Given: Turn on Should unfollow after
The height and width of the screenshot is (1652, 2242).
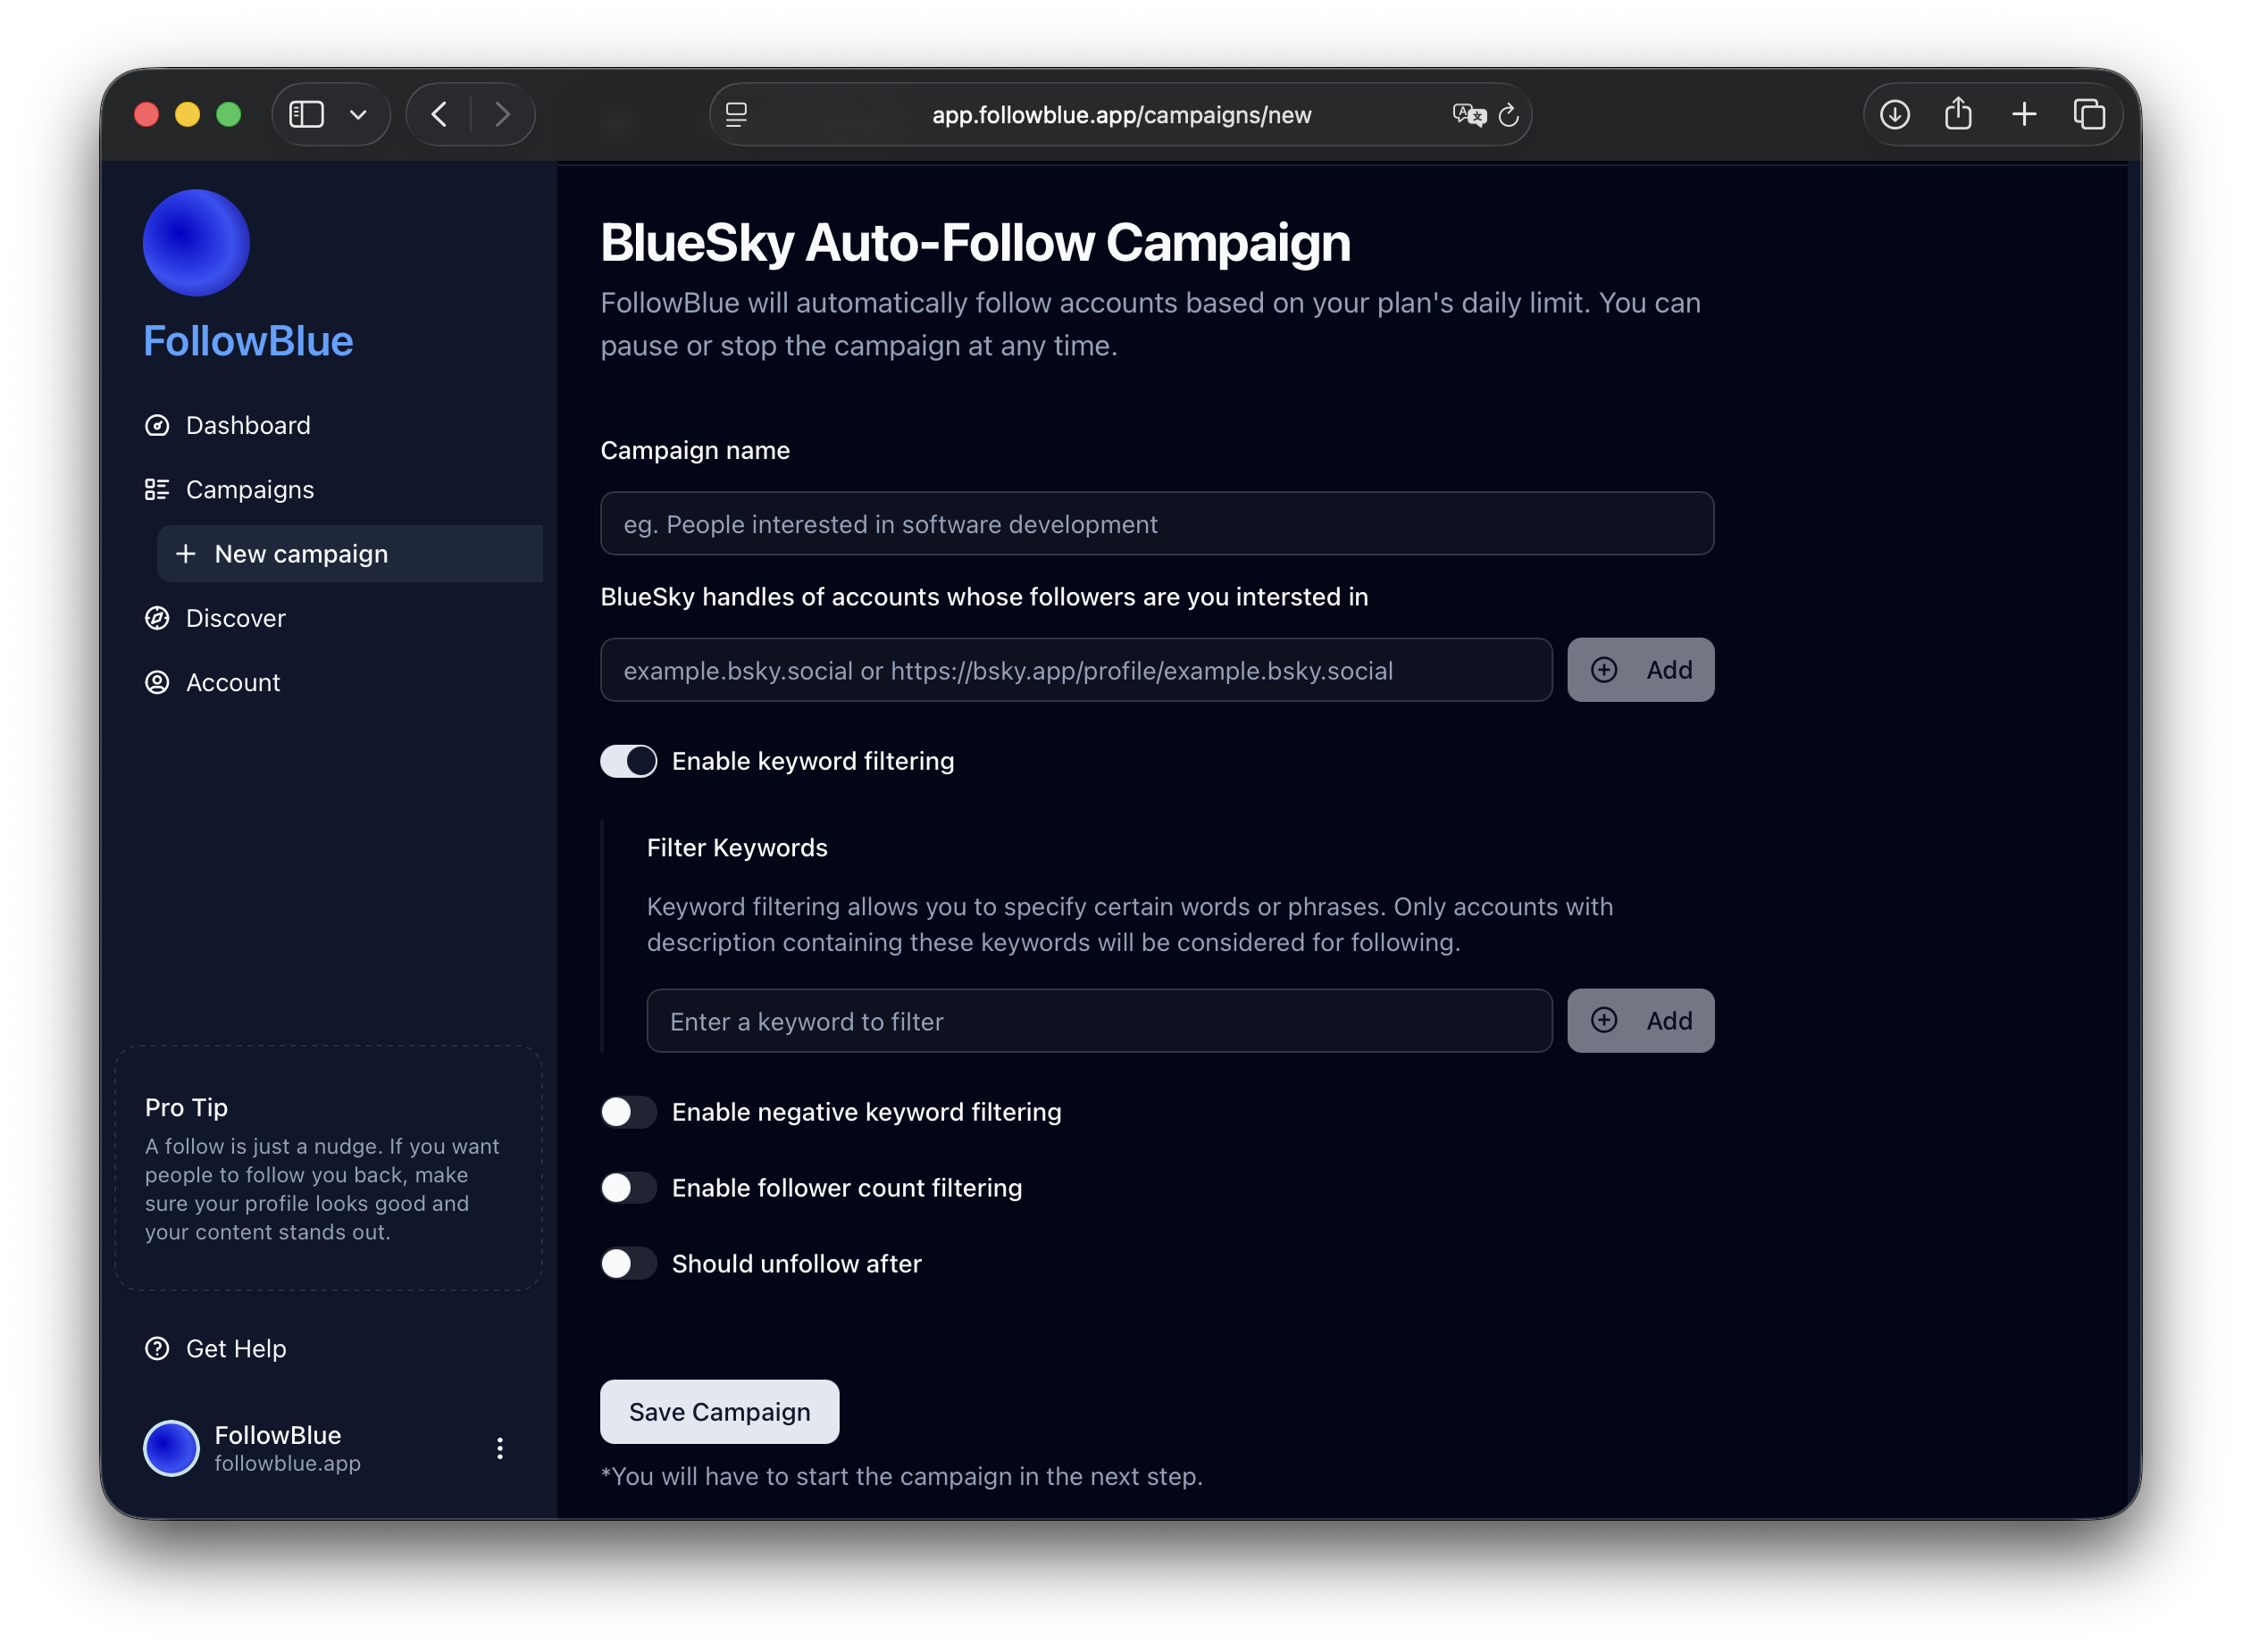Looking at the screenshot, I should tap(628, 1263).
